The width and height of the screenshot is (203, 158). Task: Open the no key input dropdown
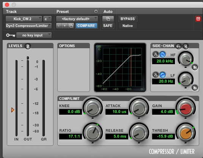point(34,35)
